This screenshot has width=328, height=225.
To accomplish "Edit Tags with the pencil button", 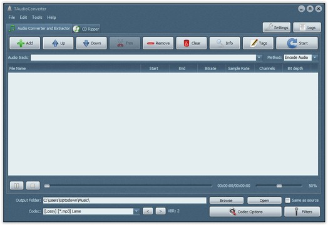I will (258, 43).
